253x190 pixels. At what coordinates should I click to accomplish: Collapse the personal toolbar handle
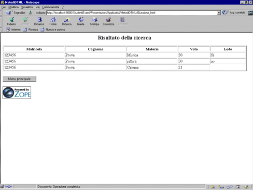tap(1, 30)
